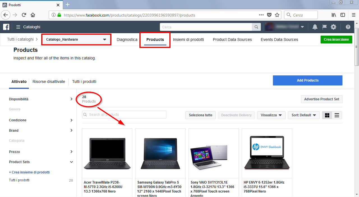Click the browser Cerca search box
This screenshot has height=197, width=359.
point(301,15)
